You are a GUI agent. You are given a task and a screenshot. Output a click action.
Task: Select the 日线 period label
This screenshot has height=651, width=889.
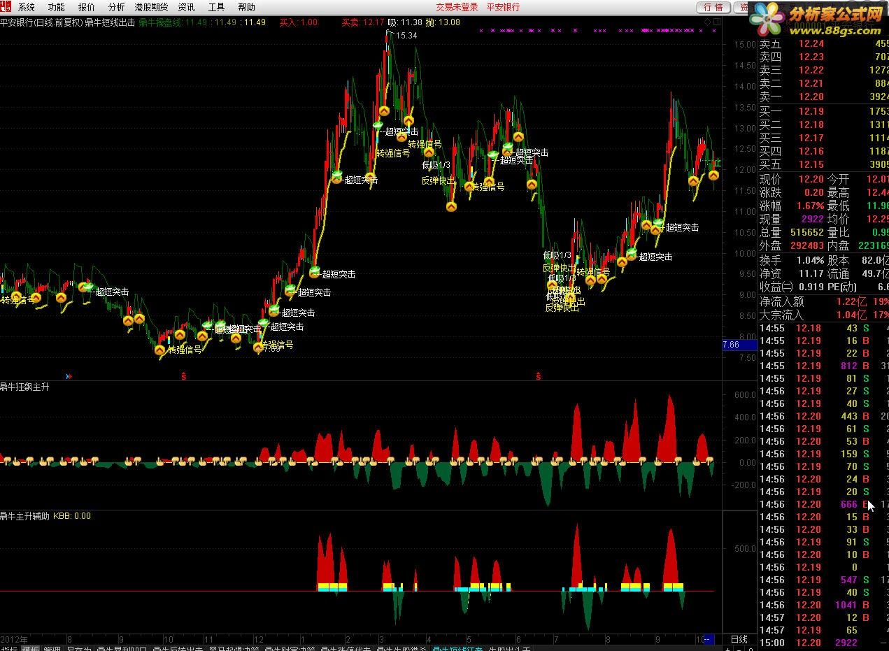(739, 639)
